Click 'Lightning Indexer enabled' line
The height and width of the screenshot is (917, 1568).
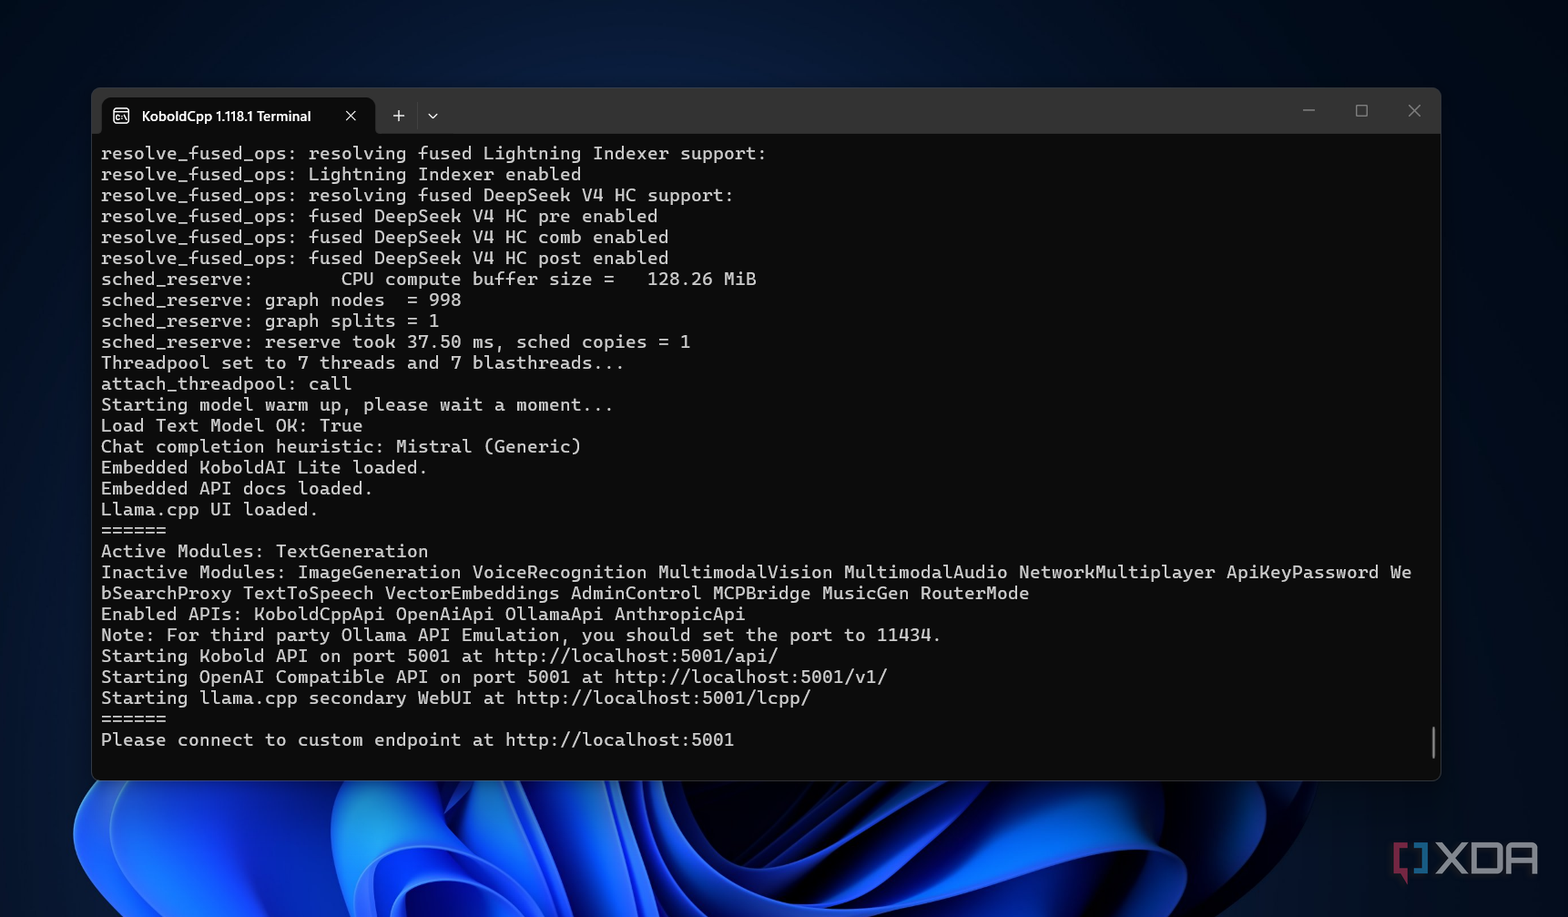[x=341, y=175]
